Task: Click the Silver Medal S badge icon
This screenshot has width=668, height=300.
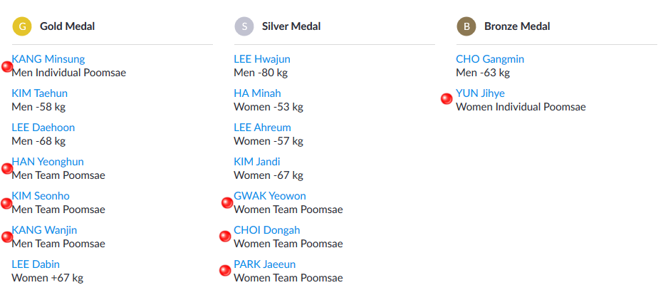Action: 244,26
